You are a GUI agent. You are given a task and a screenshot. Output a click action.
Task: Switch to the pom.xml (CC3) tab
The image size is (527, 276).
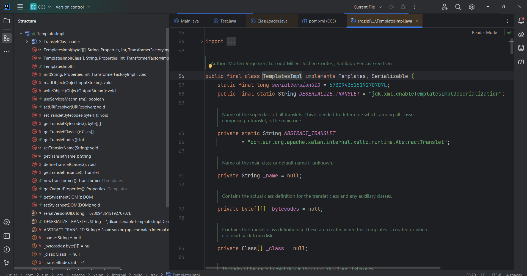click(319, 21)
